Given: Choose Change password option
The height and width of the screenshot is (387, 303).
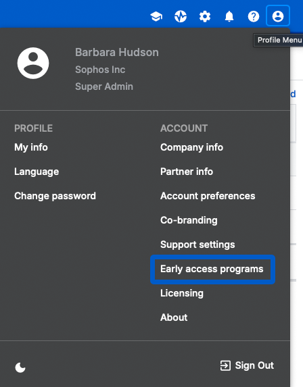Looking at the screenshot, I should click(55, 196).
